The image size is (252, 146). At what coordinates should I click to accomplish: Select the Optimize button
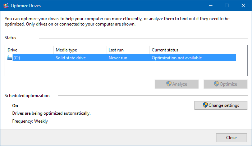[x=225, y=84]
